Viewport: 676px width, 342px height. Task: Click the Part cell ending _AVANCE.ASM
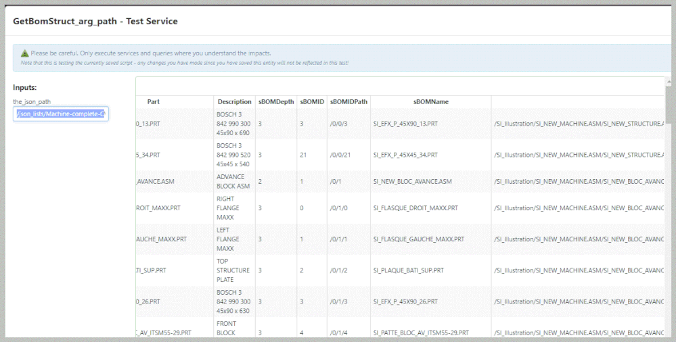155,181
